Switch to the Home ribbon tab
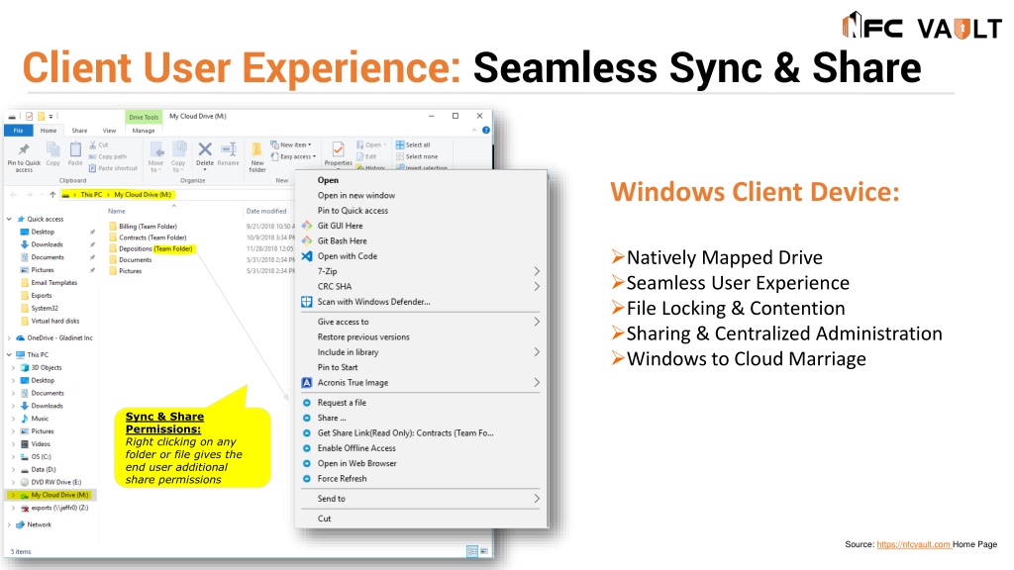 [x=49, y=131]
